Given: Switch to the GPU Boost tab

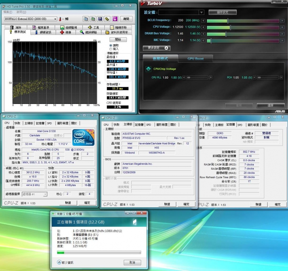Looking at the screenshot, I should [196, 59].
